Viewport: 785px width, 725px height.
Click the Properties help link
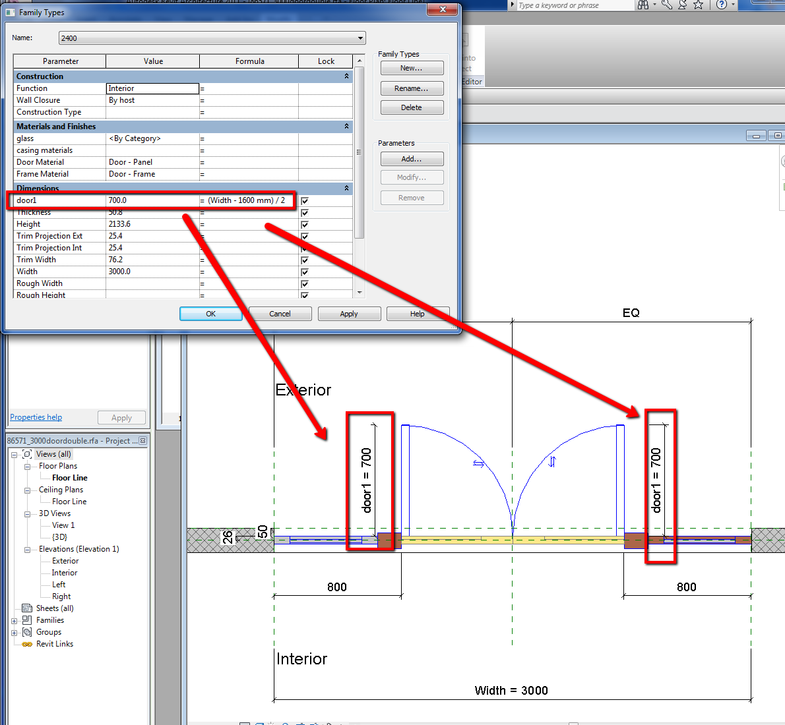point(36,417)
